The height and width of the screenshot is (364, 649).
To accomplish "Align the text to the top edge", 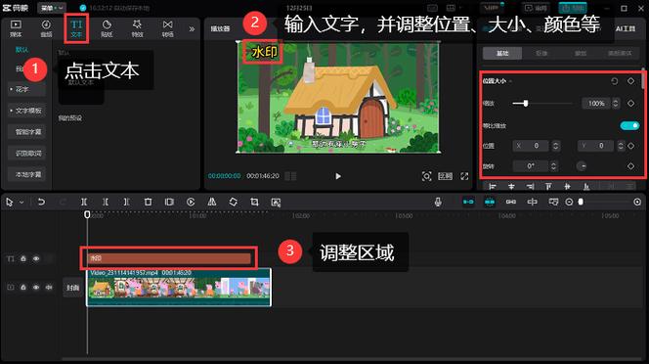I will pos(548,187).
